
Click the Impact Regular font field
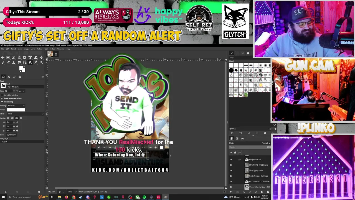(25, 87)
